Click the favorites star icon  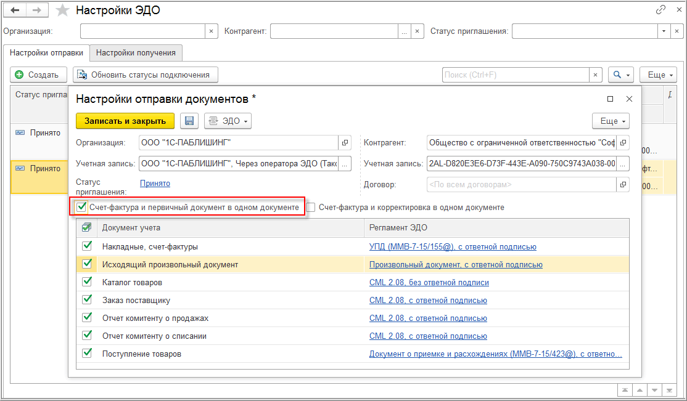(x=62, y=10)
